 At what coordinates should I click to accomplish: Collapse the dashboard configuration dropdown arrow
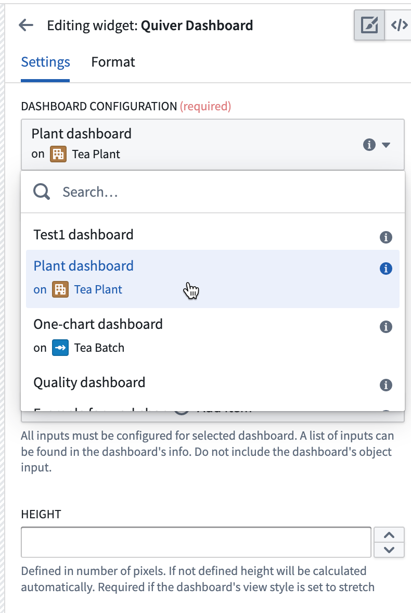tap(386, 145)
